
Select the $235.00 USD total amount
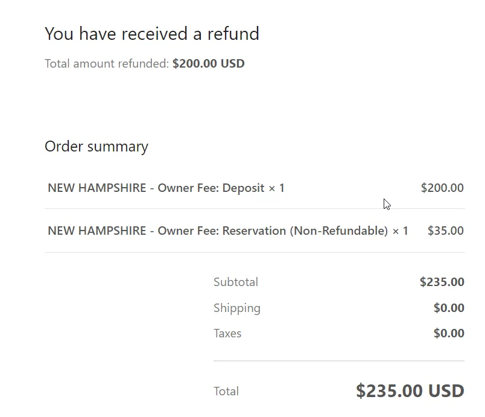click(x=410, y=390)
